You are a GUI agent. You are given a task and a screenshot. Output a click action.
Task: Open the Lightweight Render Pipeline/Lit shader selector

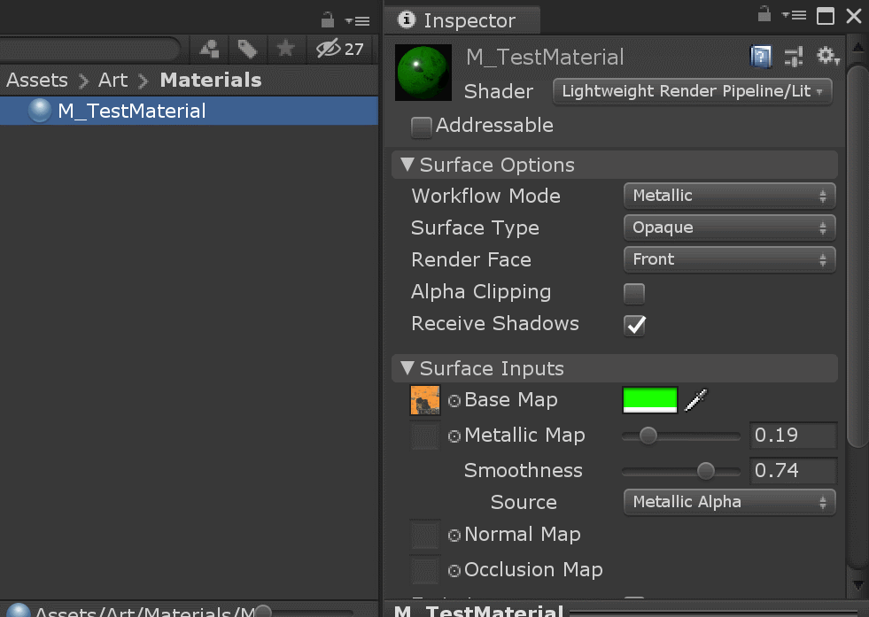[692, 91]
